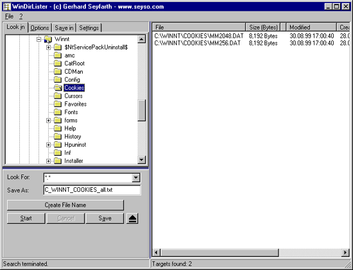Click the Save As filename field
The height and width of the screenshot is (270, 353).
[x=92, y=190]
